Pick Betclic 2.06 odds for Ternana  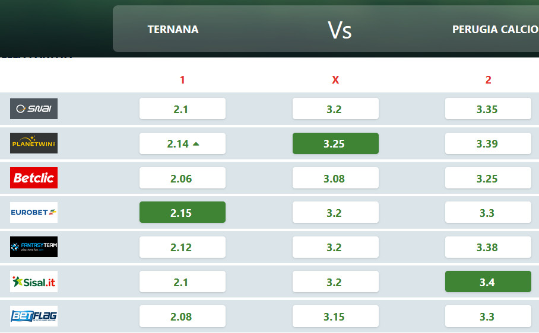182,178
